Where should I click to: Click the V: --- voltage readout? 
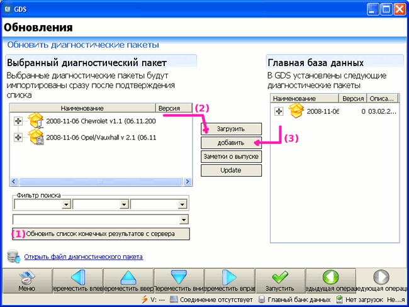pos(157,299)
